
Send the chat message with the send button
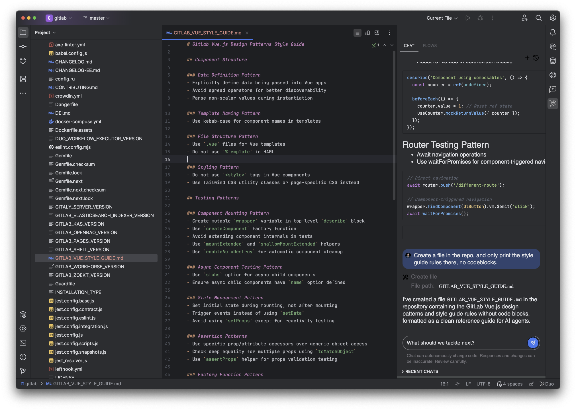(532, 343)
